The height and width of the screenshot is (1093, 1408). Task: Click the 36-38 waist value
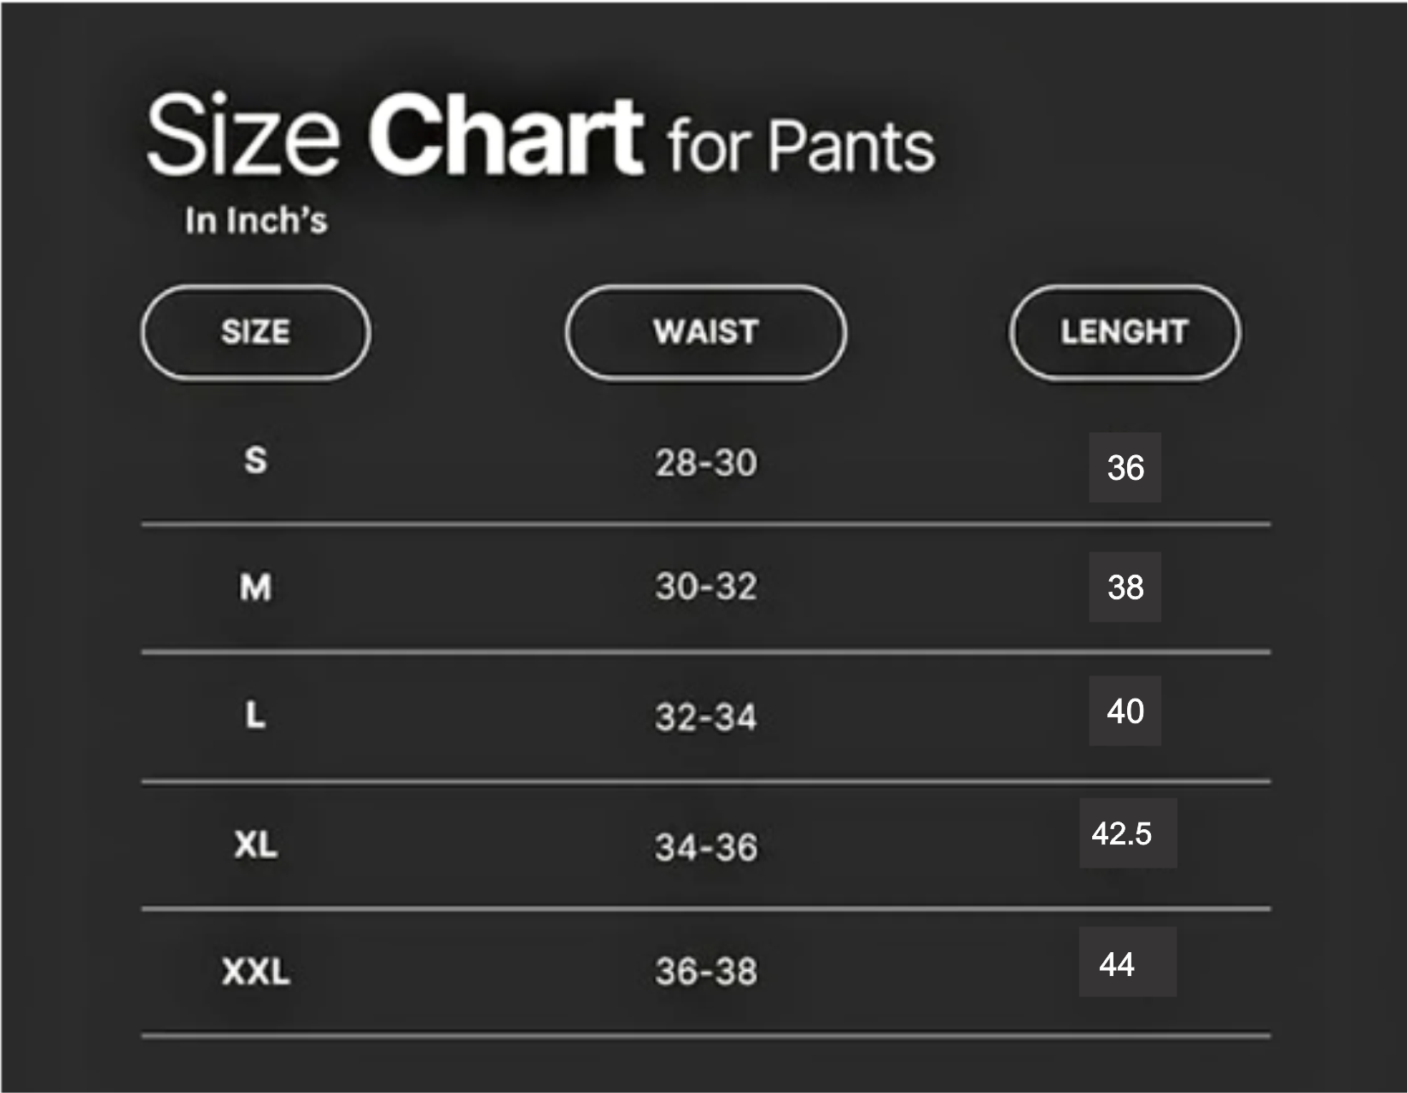tap(706, 972)
